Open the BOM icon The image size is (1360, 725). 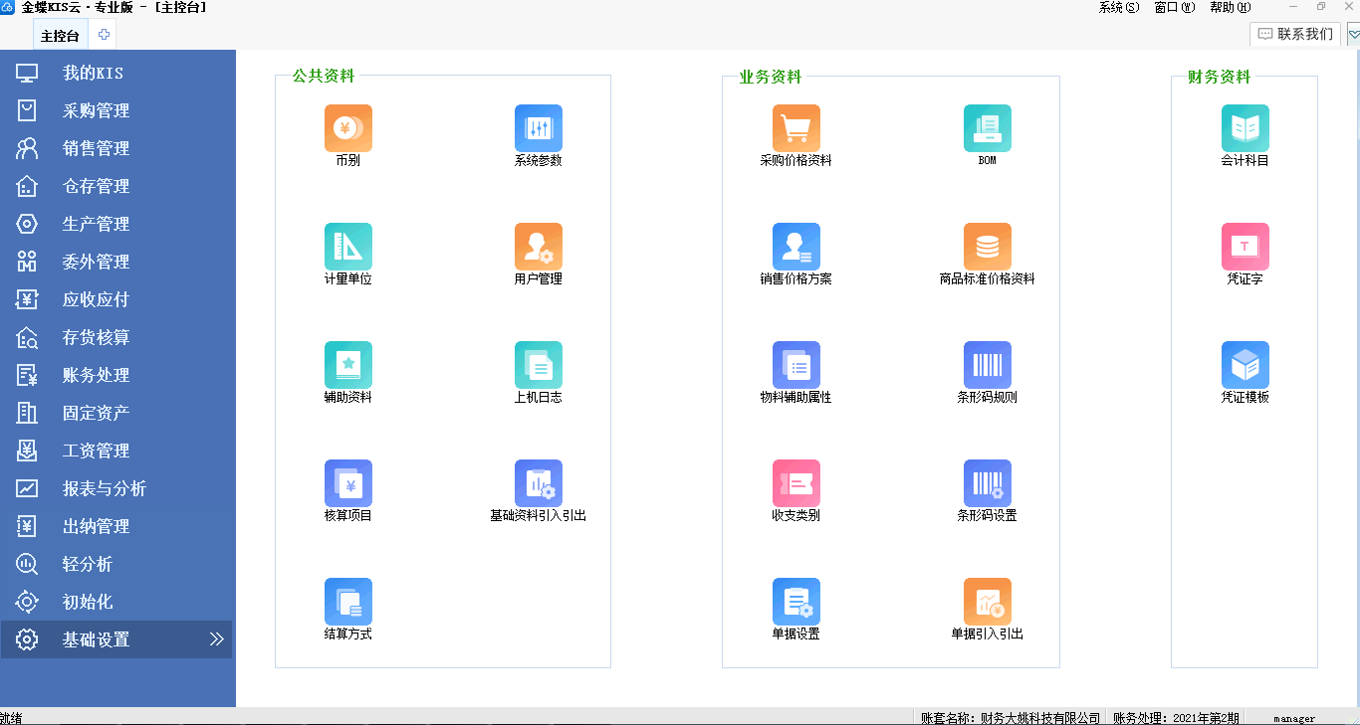[988, 128]
